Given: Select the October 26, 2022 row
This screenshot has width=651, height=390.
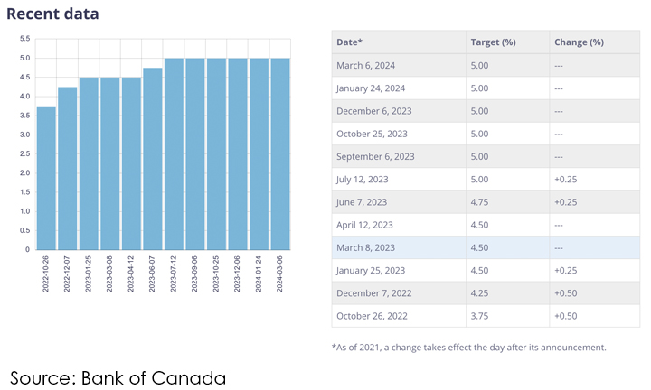Looking at the screenshot, I should 486,316.
